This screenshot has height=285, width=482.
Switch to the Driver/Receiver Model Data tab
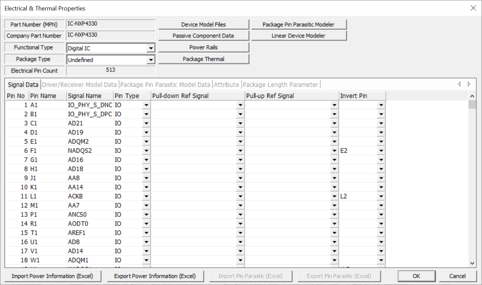(79, 85)
